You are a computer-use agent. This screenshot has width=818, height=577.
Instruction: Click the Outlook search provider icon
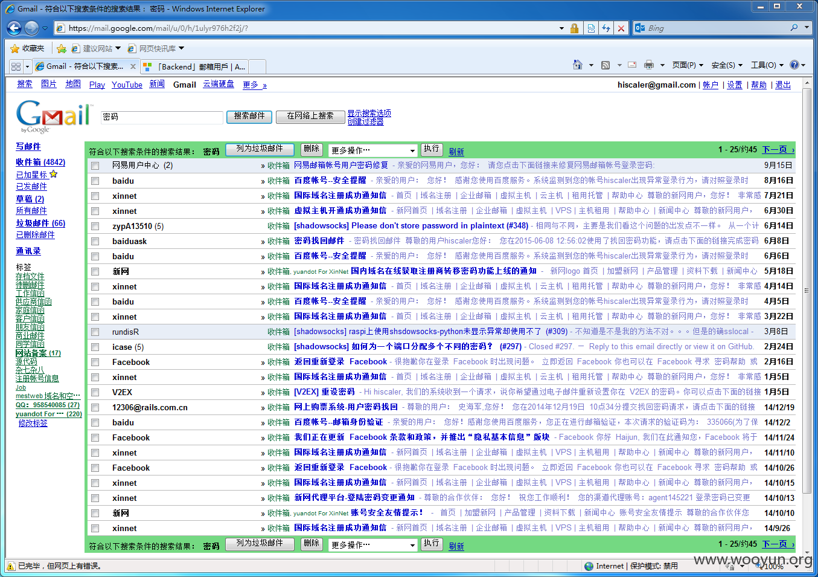640,28
